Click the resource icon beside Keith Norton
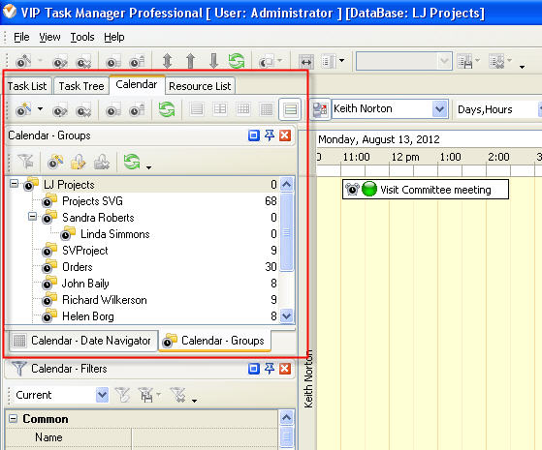Screen dimensions: 542x450 click(319, 109)
